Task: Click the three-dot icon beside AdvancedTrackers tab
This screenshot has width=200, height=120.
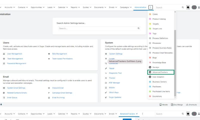Action: pyautogui.click(x=142, y=114)
